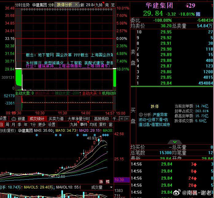214x198 pixels.
Task: Click the 竞 button in chart header
Action: coord(107,5)
